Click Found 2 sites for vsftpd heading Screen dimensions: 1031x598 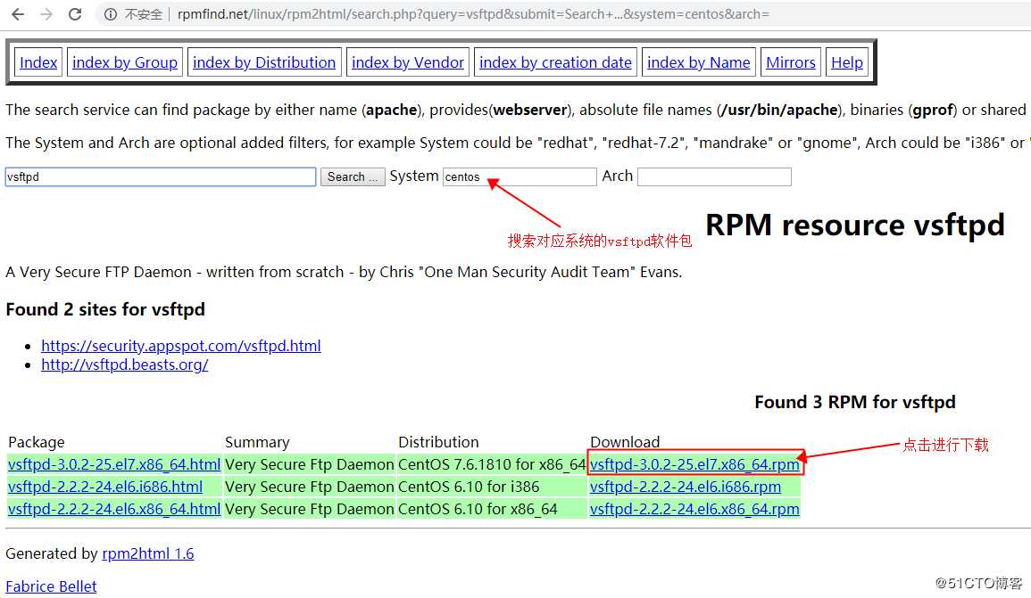tap(105, 309)
